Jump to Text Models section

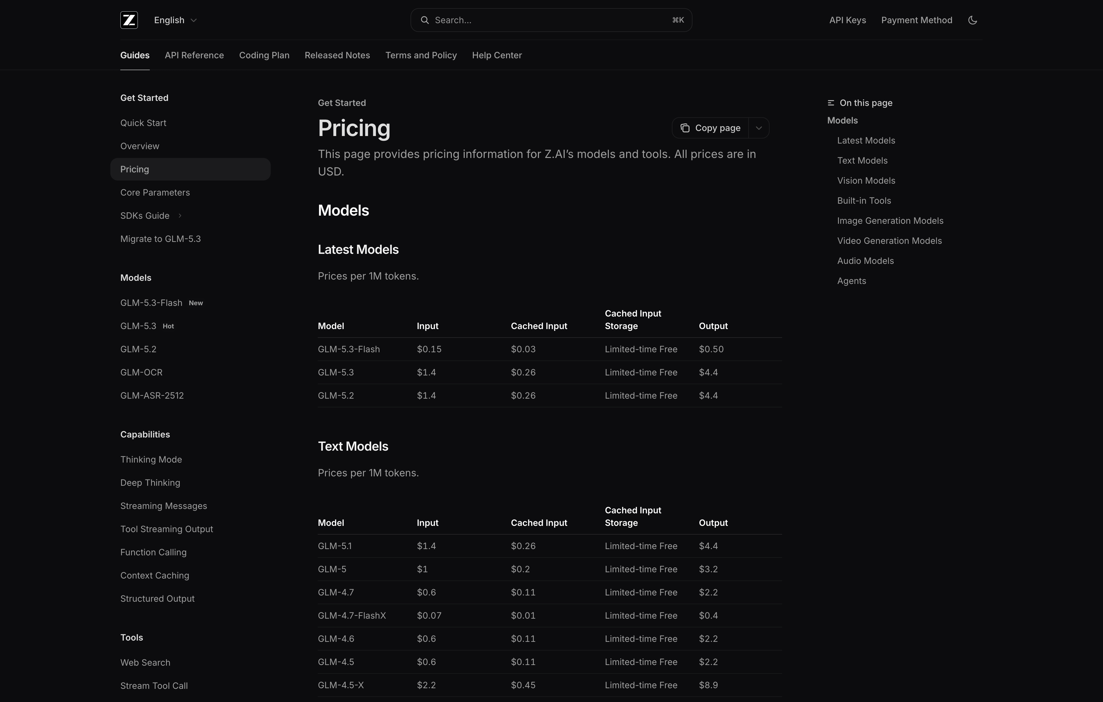click(x=862, y=161)
